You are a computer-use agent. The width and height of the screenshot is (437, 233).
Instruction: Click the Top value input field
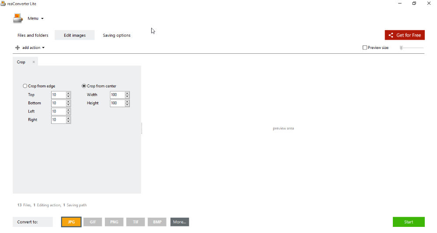59,95
